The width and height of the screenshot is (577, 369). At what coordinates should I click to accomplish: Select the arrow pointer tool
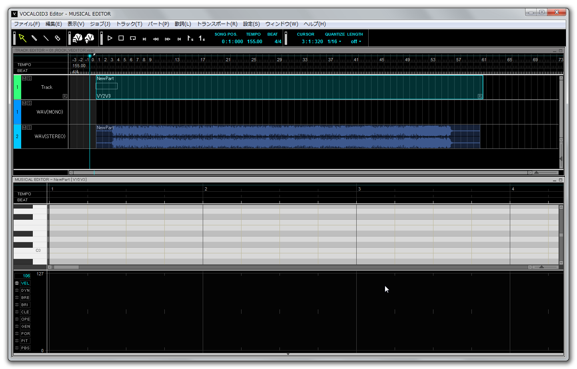22,38
